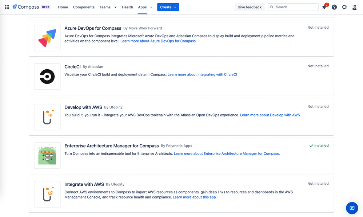
Task: Click Not installed status on Develop with AWS
Action: [x=318, y=107]
